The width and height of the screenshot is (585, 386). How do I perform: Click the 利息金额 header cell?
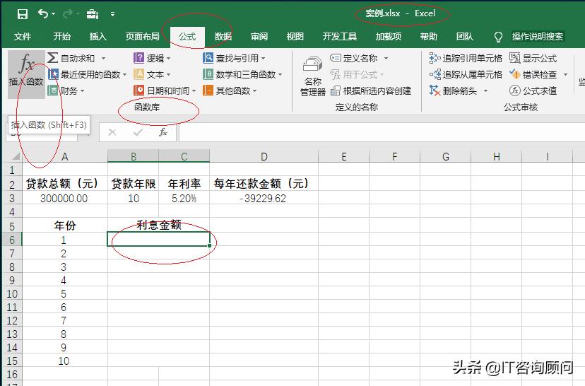[159, 225]
